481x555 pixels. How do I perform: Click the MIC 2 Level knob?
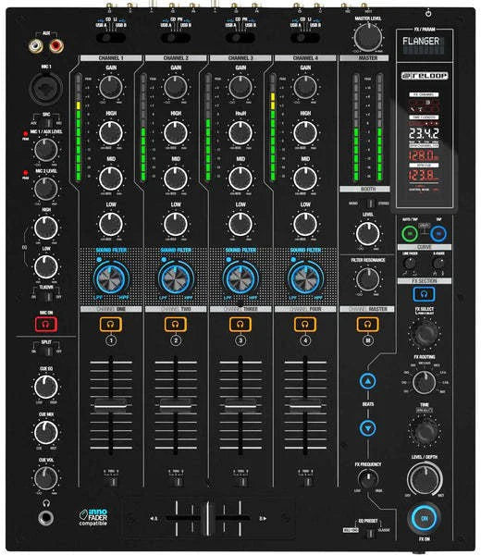click(46, 189)
